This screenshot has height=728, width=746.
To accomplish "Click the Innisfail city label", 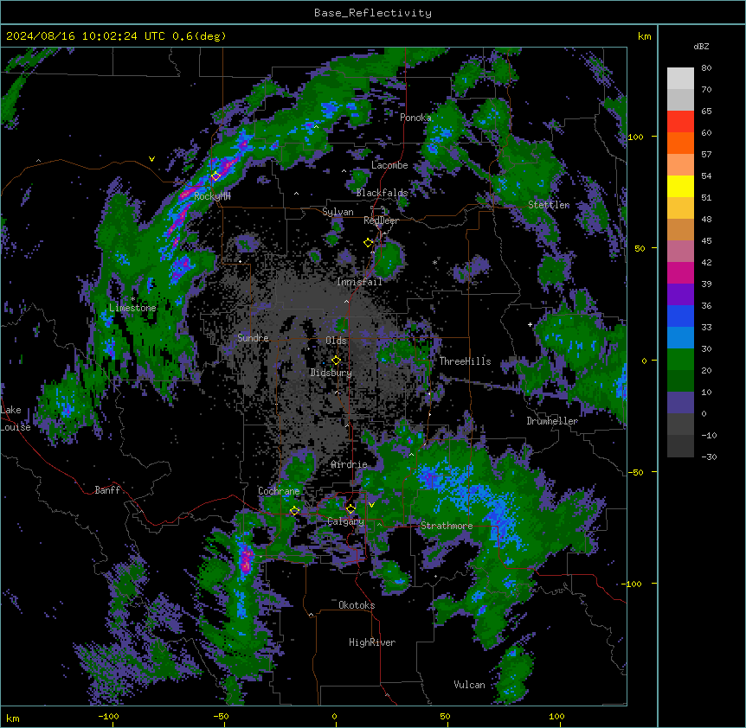I will coord(359,282).
